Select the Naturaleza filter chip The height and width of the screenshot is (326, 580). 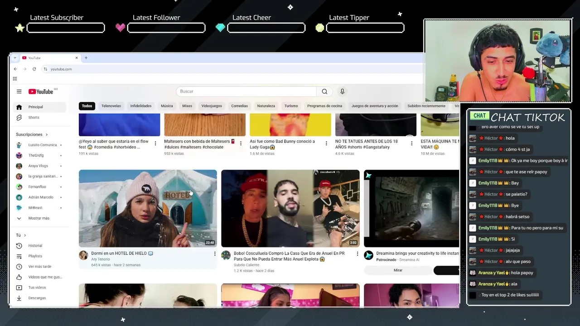(x=266, y=106)
